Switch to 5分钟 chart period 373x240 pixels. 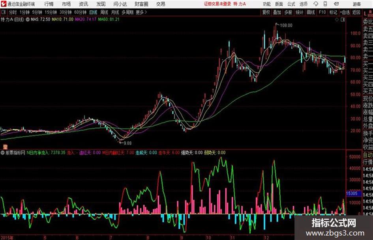click(37, 12)
